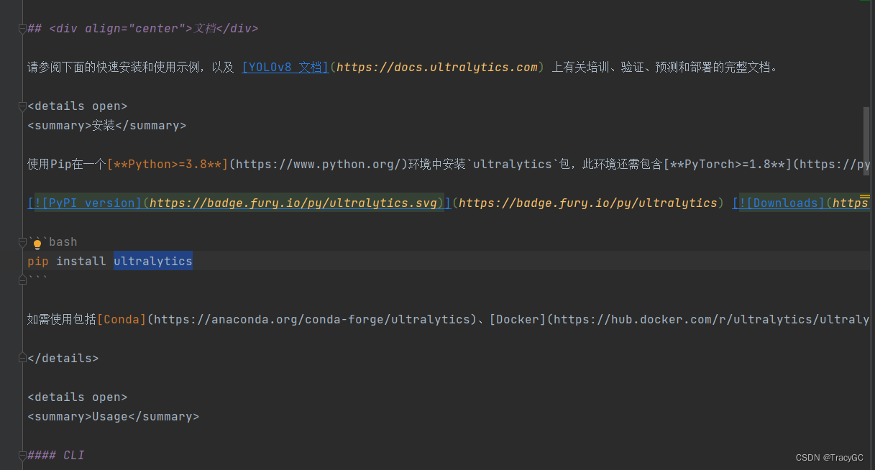This screenshot has width=875, height=470.
Task: Click the **Python>=3.8** link label
Action: [168, 165]
